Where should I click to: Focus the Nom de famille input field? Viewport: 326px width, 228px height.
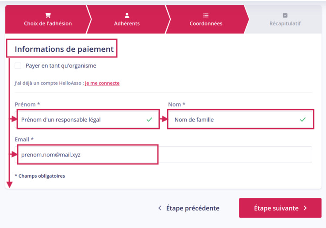240,119
